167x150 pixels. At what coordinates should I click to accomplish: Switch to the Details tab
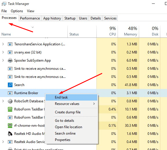96,18
